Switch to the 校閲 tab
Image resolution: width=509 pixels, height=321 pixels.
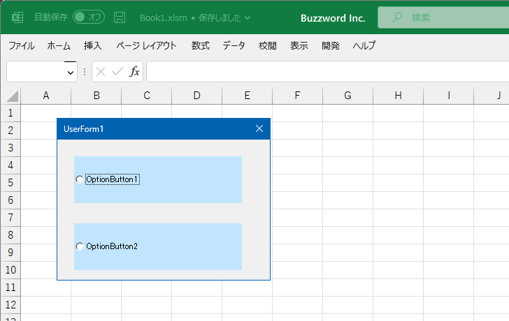pyautogui.click(x=268, y=45)
